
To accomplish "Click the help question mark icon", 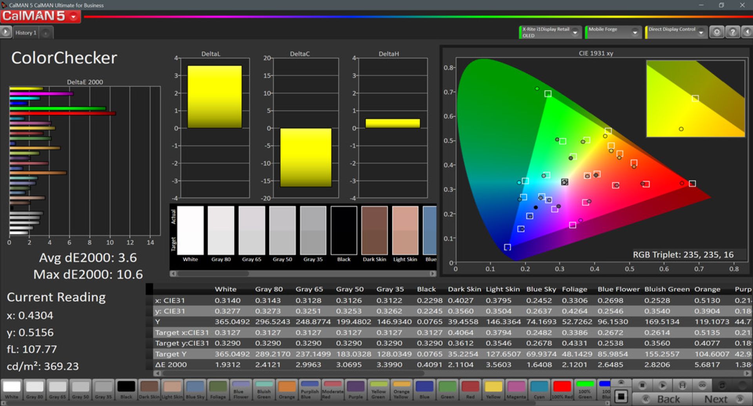I will pyautogui.click(x=732, y=32).
